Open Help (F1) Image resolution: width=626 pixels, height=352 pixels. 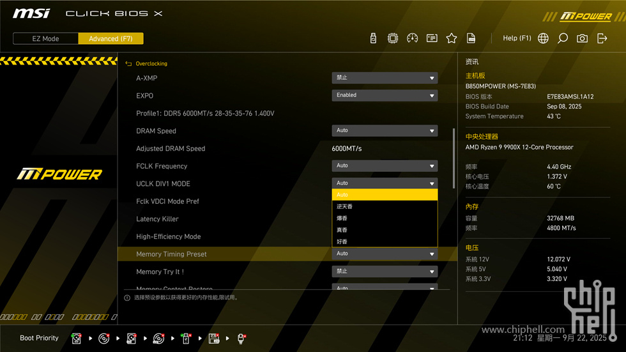(x=517, y=38)
